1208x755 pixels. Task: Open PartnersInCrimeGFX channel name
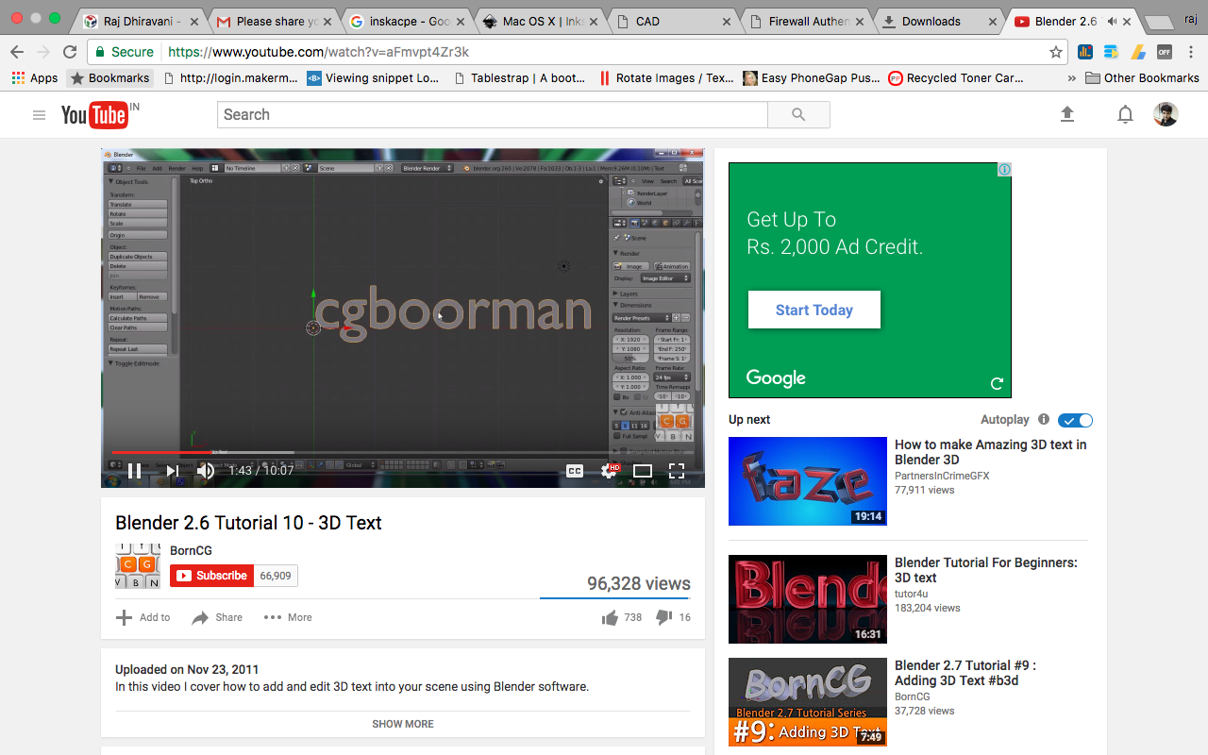pyautogui.click(x=942, y=476)
